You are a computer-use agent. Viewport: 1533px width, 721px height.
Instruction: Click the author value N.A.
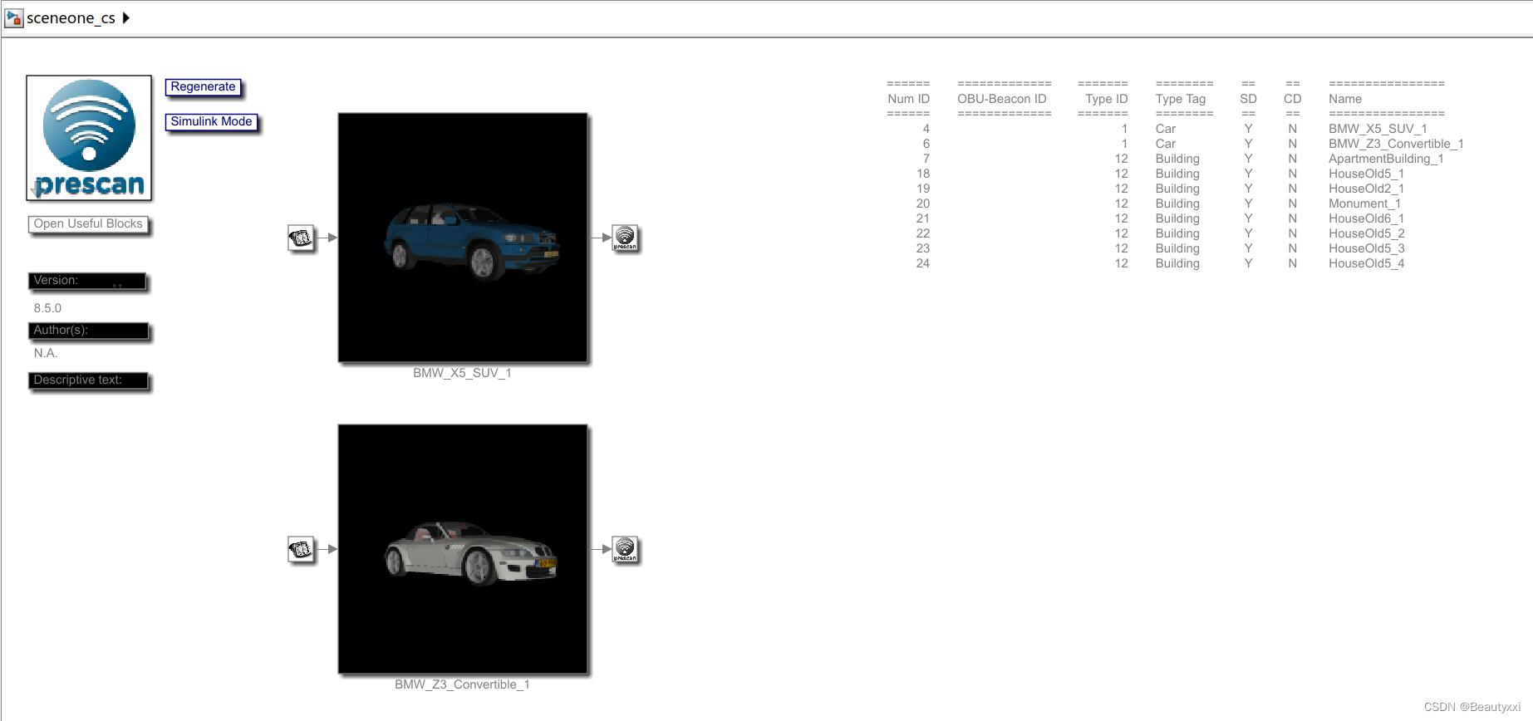click(x=46, y=353)
